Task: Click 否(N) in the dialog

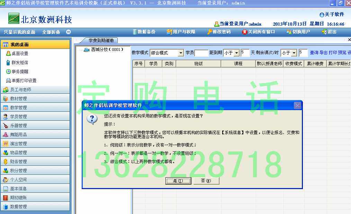Action: 206,181
